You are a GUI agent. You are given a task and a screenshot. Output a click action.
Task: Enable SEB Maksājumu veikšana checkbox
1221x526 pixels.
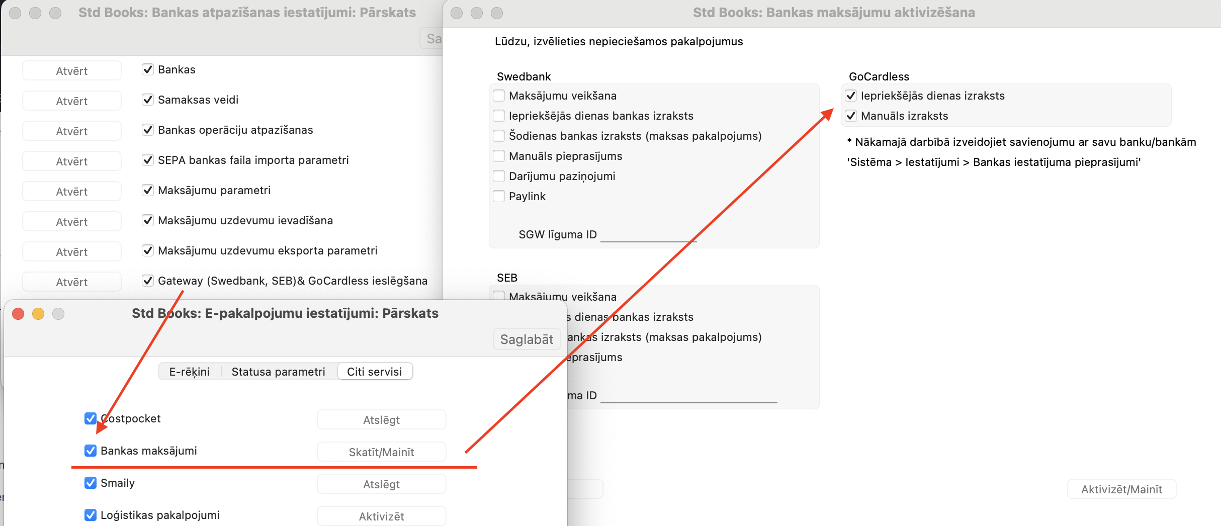pos(499,296)
